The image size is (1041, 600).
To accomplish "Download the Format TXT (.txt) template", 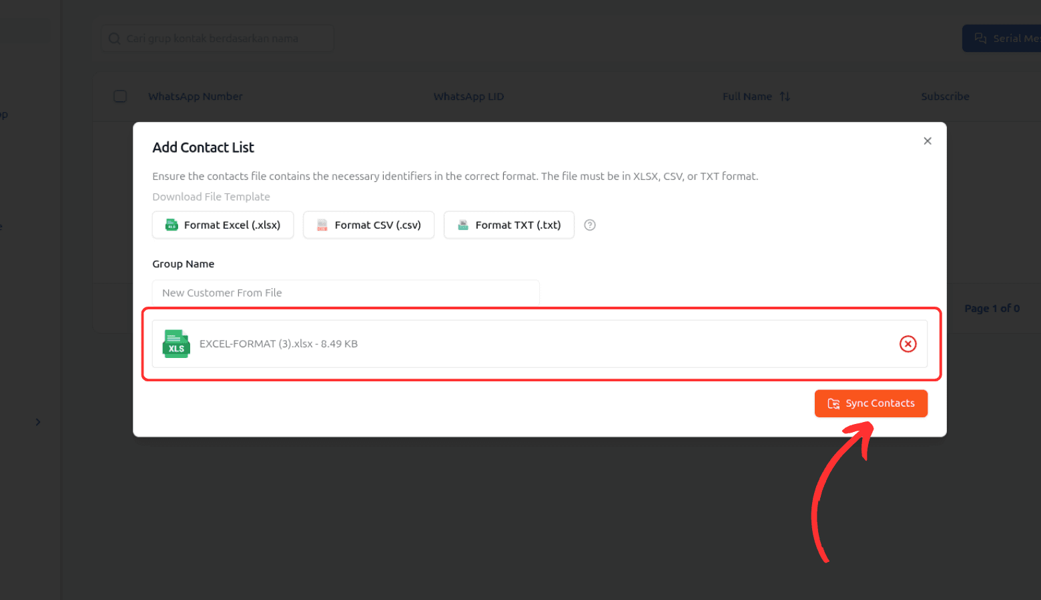I will [x=508, y=225].
